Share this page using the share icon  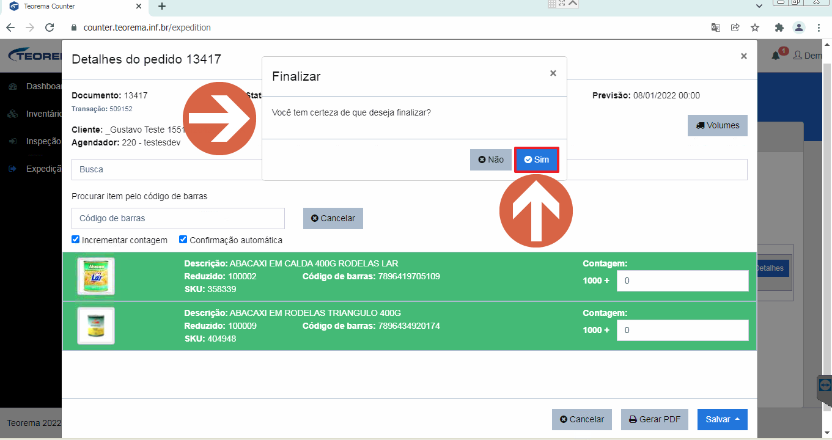tap(735, 28)
